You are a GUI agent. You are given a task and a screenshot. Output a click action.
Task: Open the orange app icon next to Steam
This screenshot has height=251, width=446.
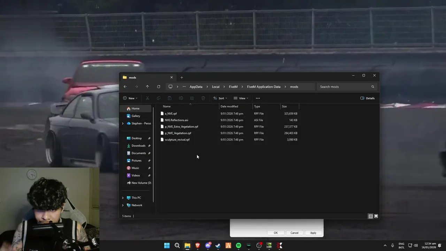point(228,245)
